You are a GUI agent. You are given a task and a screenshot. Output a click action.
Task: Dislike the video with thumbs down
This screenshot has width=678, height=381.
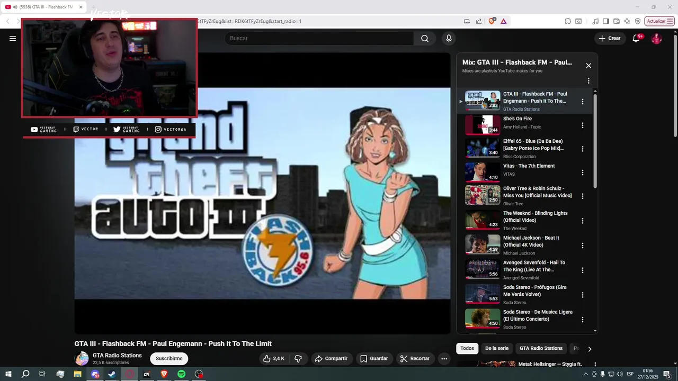pos(298,359)
